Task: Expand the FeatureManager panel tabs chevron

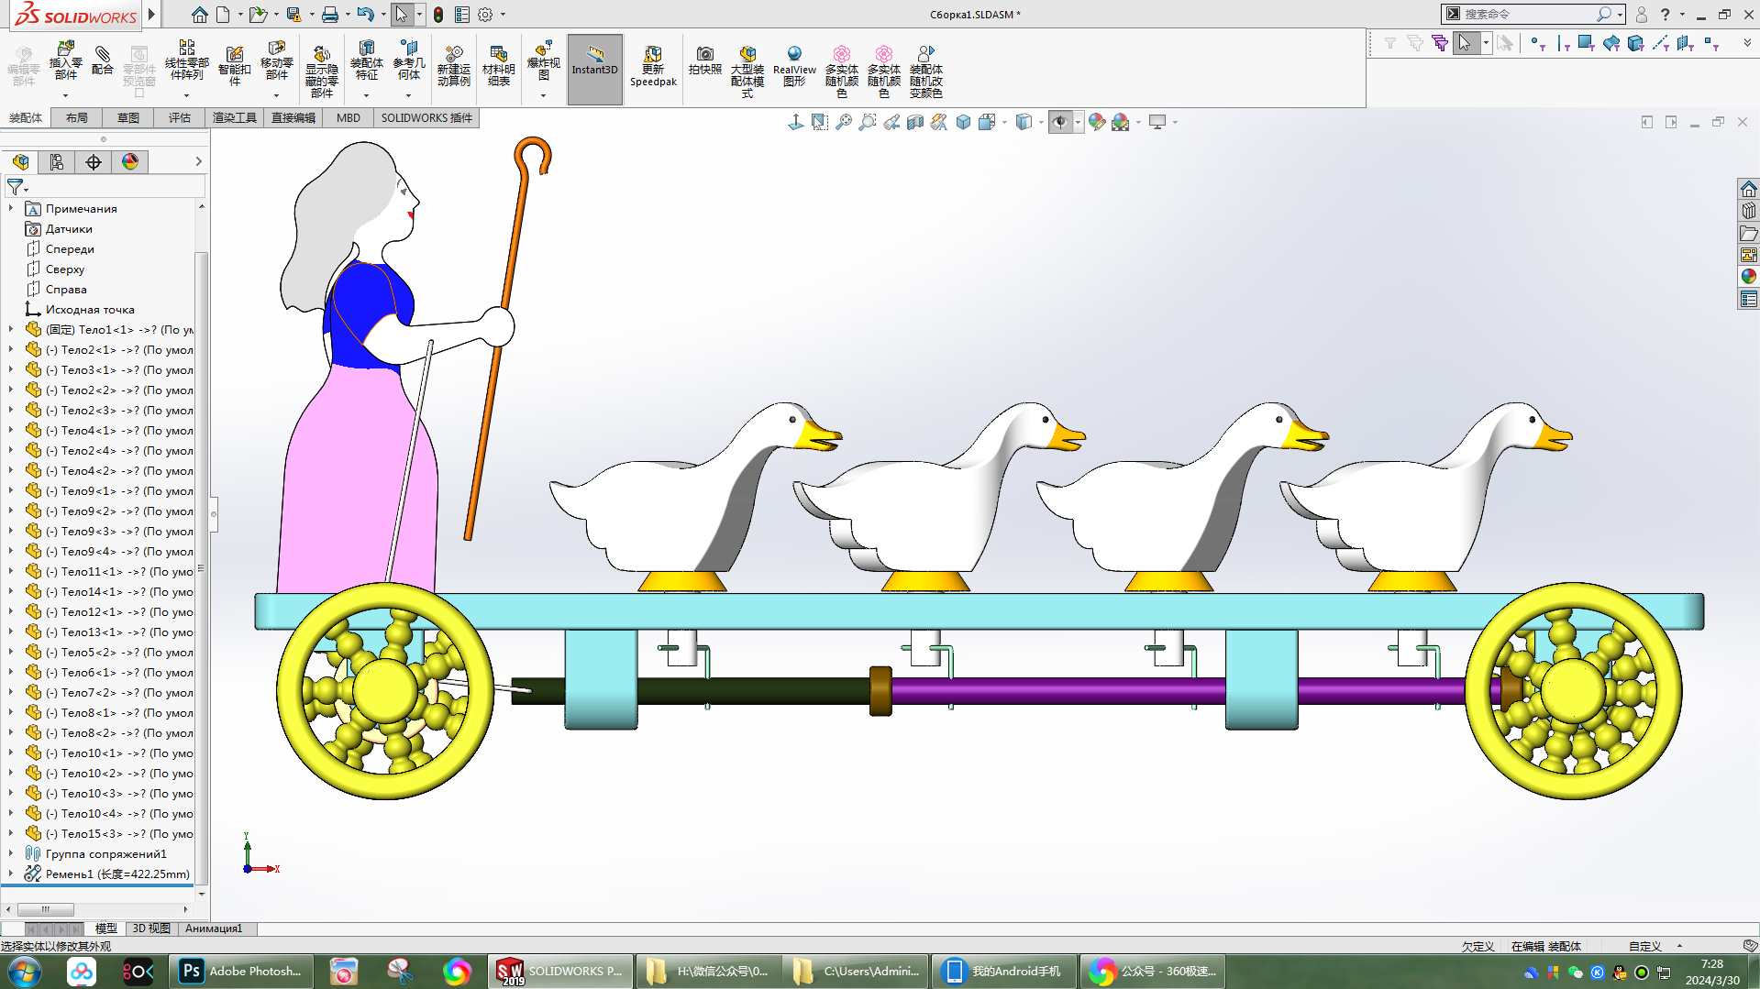Action: 198,162
